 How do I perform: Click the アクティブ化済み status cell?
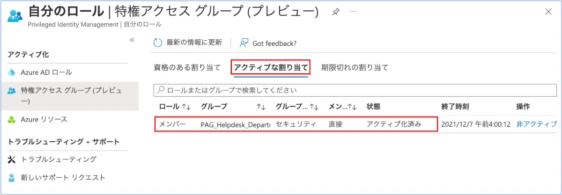coord(394,124)
